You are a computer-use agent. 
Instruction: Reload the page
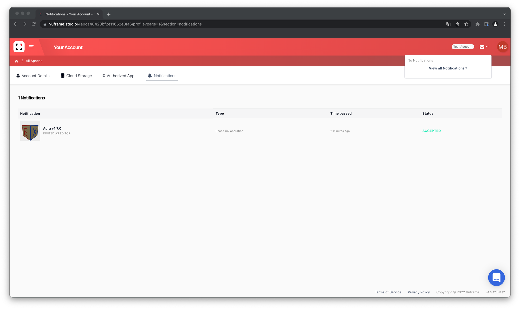click(34, 24)
